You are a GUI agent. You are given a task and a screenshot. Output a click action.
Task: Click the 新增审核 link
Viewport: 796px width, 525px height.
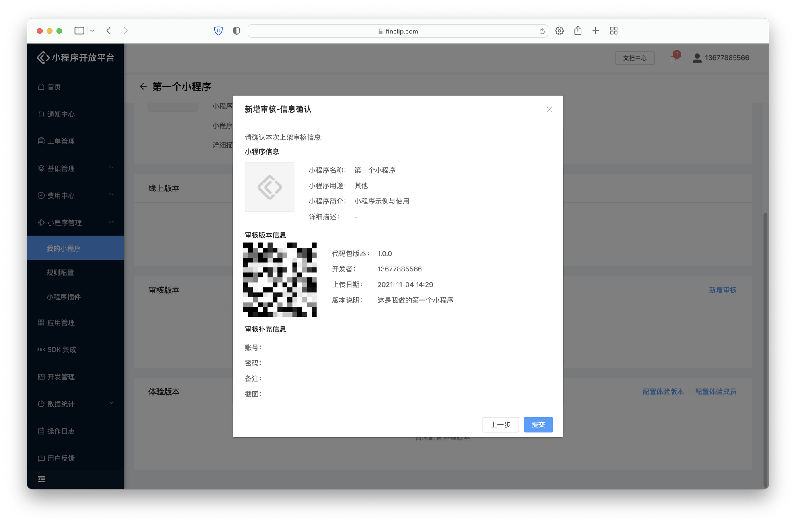tap(722, 290)
